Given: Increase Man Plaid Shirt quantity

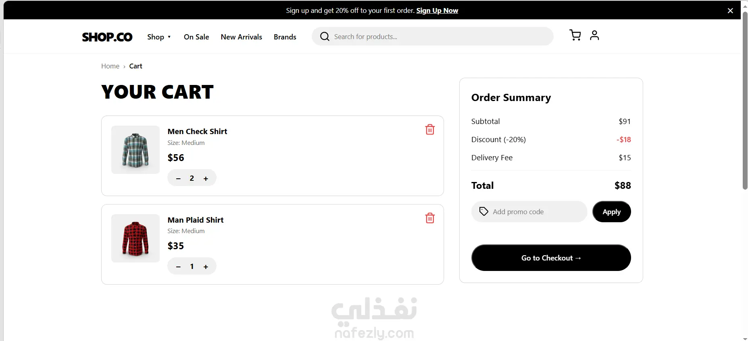Looking at the screenshot, I should [206, 267].
